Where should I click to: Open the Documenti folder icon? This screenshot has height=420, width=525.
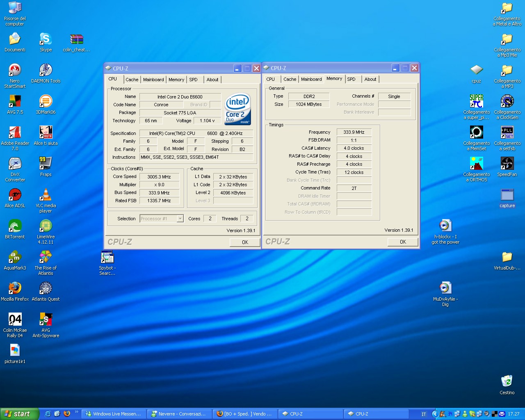coord(15,39)
